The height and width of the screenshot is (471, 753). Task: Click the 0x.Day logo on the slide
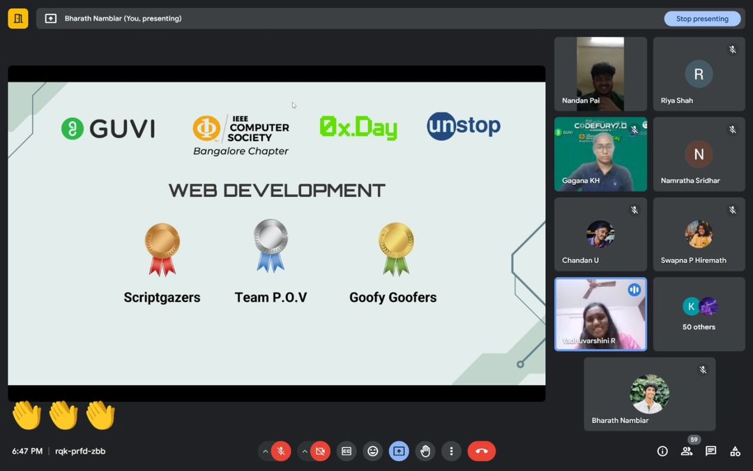[358, 128]
